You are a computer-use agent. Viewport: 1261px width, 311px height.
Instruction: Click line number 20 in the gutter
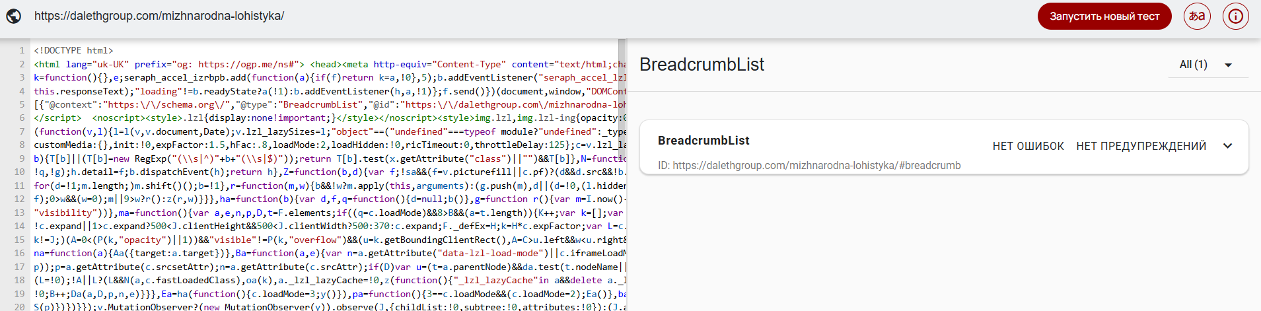point(19,306)
